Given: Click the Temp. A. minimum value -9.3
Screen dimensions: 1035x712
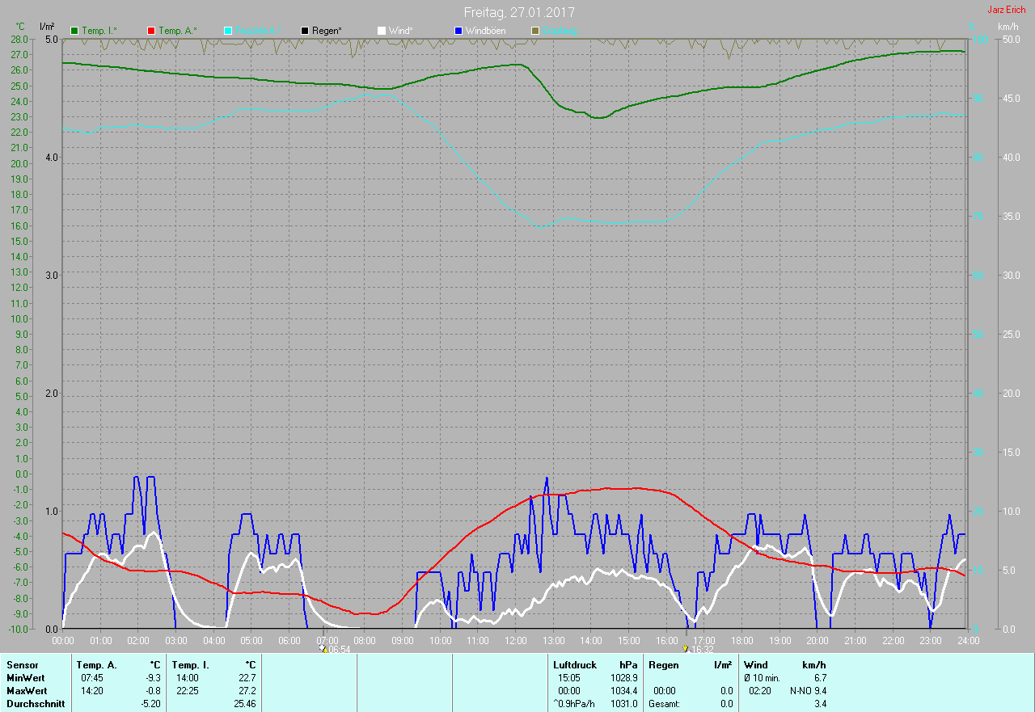Looking at the screenshot, I should 151,678.
